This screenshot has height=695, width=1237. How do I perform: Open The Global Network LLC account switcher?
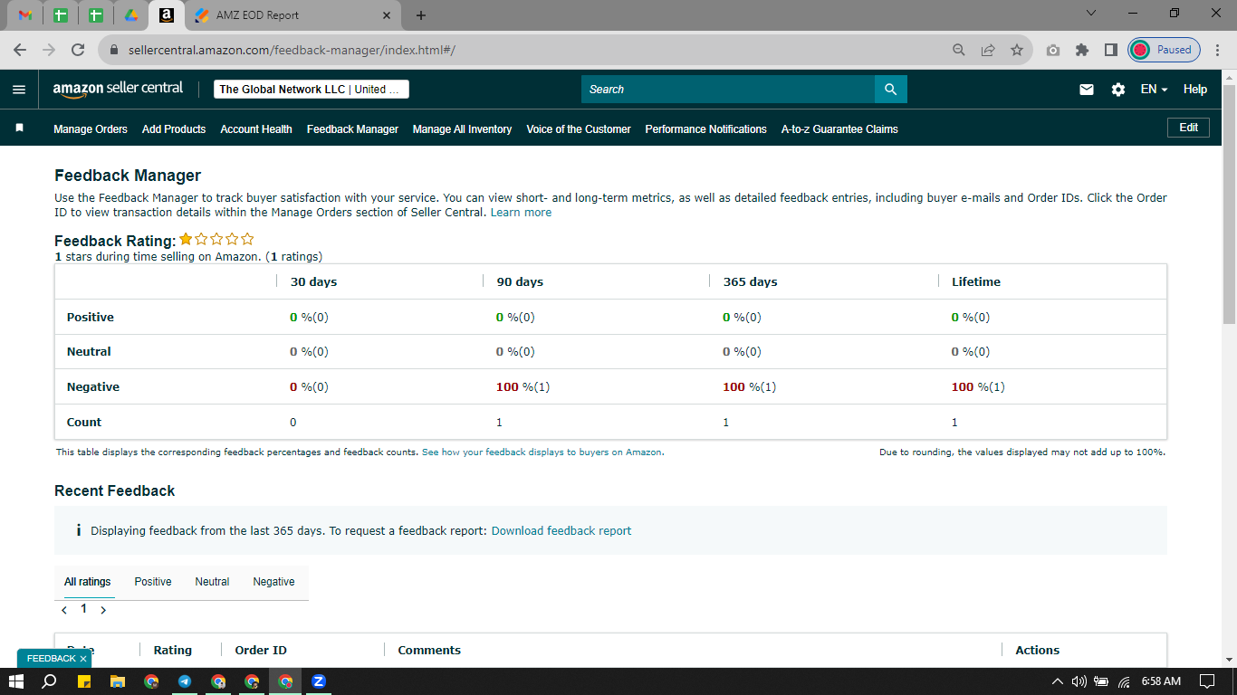(x=312, y=90)
